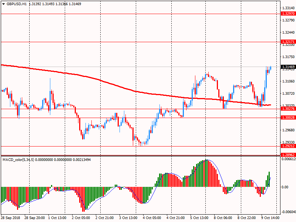Click the MACD 0.00 zero level label
The image size is (296, 222).
pyautogui.click(x=285, y=187)
